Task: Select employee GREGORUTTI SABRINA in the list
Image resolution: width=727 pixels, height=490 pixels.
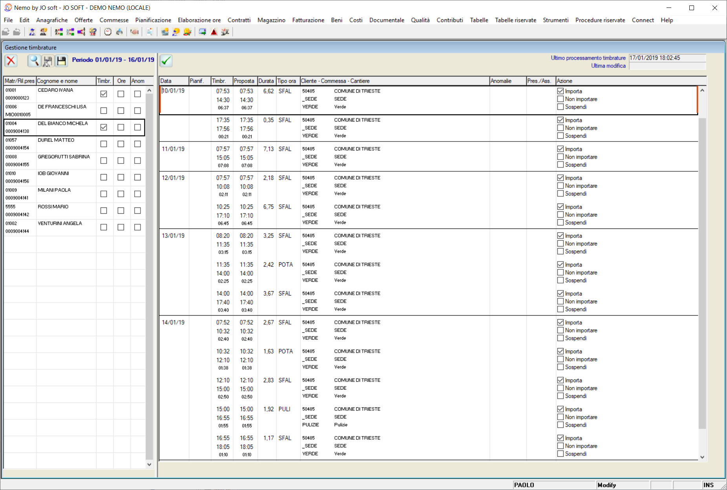Action: point(64,157)
